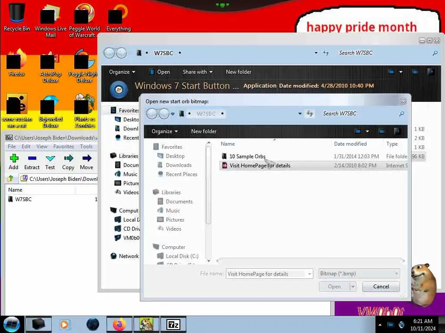445x333 pixels.
Task: Open Bejeweled Deluxe desktop icon
Action: pos(50,111)
